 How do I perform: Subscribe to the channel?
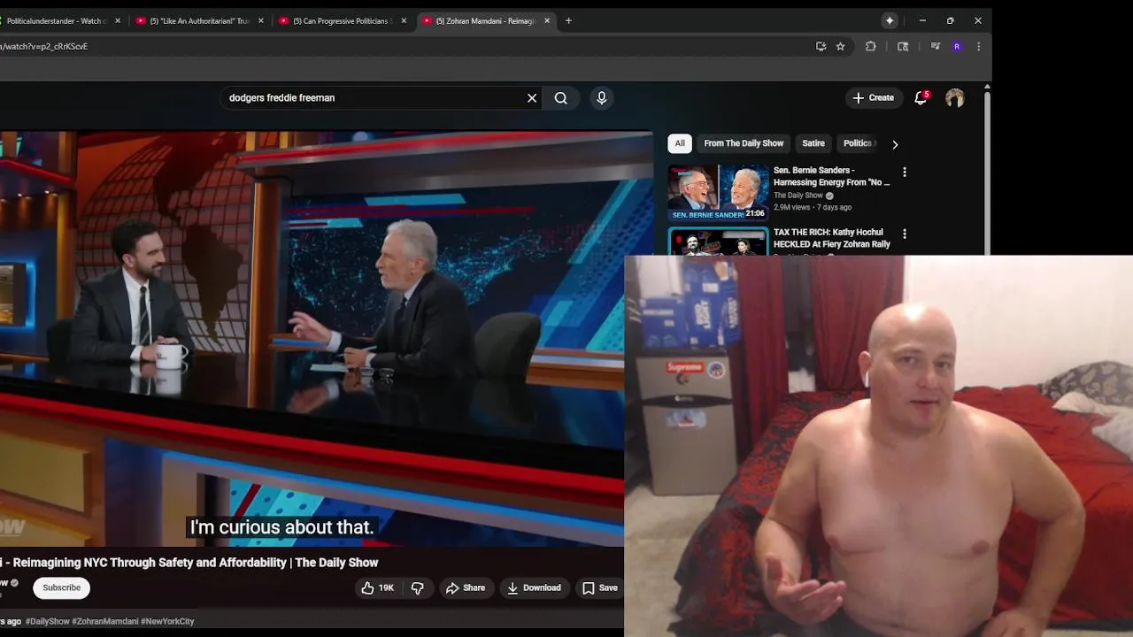(x=62, y=587)
